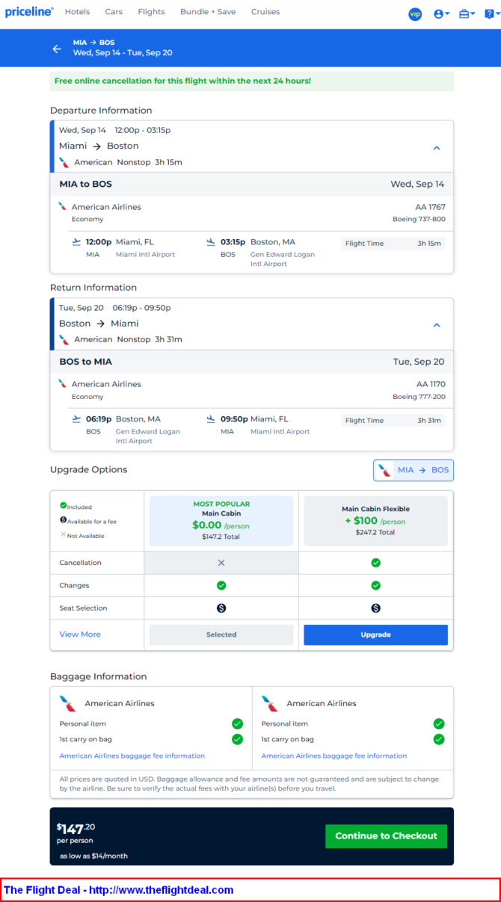The height and width of the screenshot is (902, 501).
Task: Click Main Cabin cancellation X mark
Action: click(221, 563)
